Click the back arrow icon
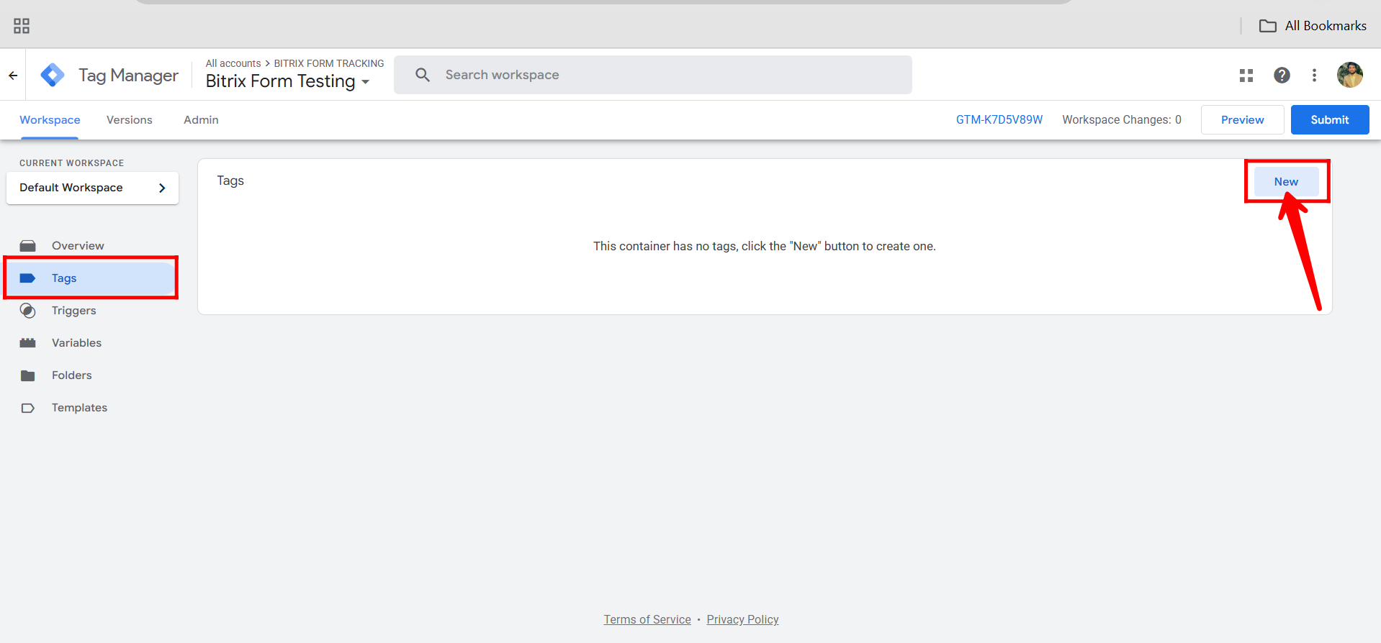Viewport: 1381px width, 643px height. 13,75
